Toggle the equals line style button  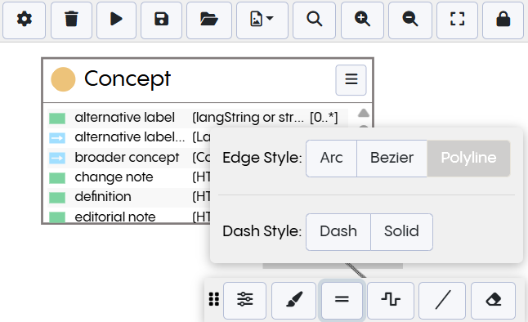pyautogui.click(x=342, y=300)
